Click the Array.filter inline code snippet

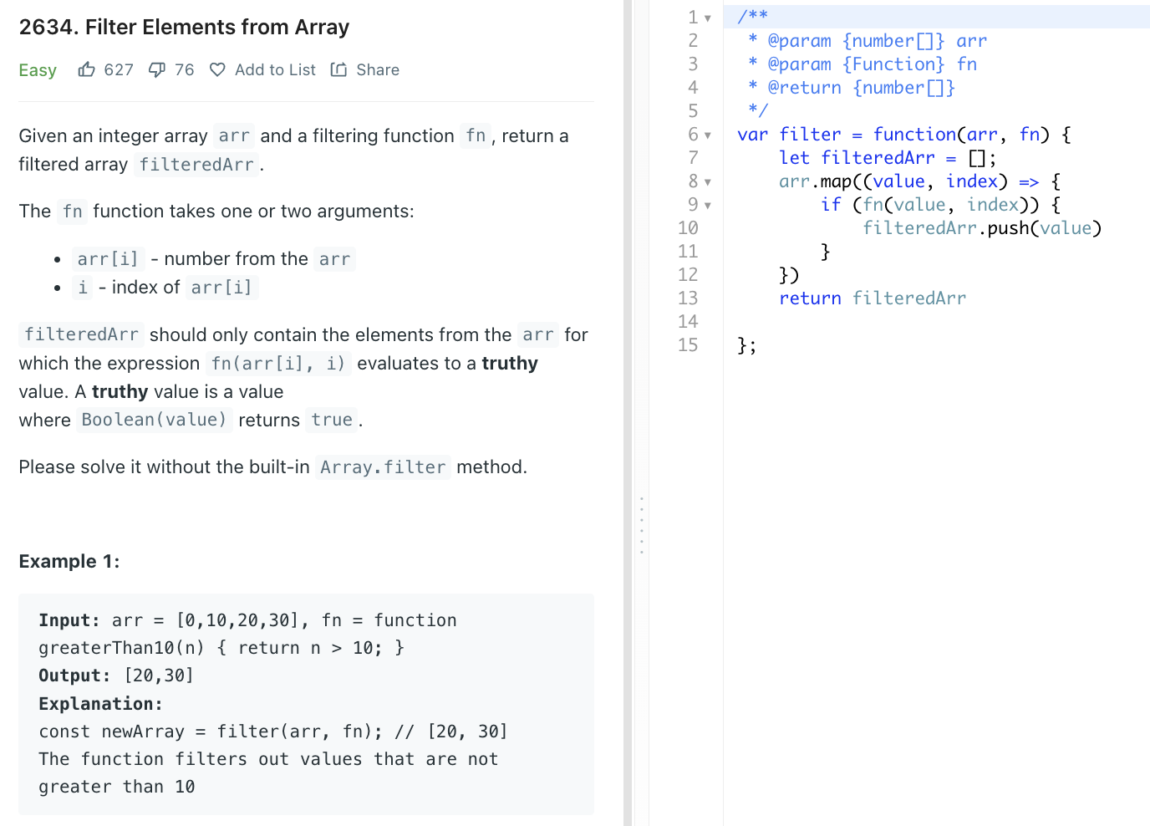coord(383,467)
